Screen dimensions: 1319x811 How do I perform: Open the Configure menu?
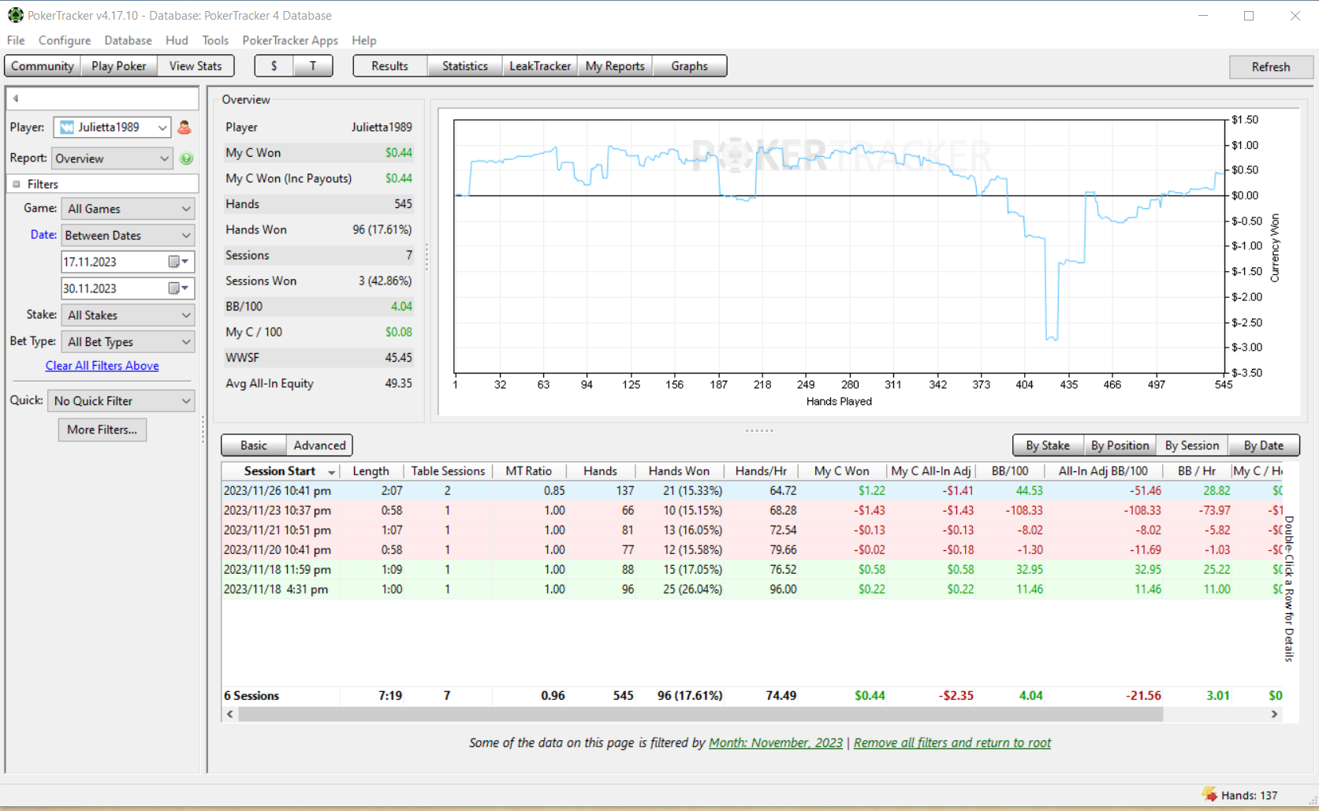pos(65,40)
